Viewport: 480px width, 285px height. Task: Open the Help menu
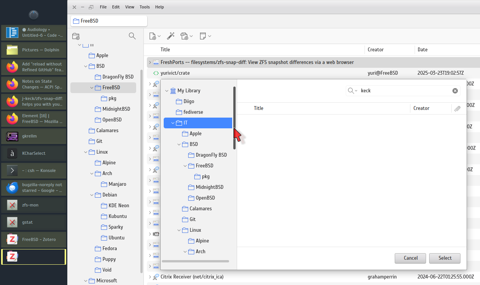(159, 7)
